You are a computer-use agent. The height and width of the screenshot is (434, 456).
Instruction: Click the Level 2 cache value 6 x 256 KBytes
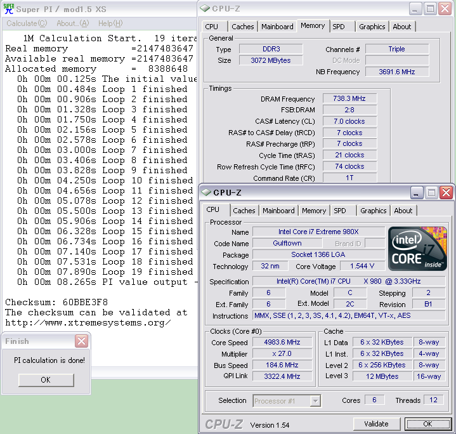(x=382, y=365)
